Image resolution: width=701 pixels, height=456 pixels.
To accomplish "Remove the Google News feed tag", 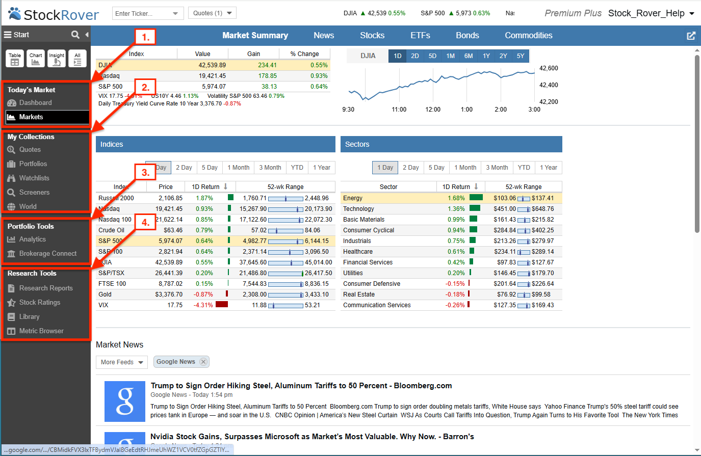I will (x=203, y=362).
